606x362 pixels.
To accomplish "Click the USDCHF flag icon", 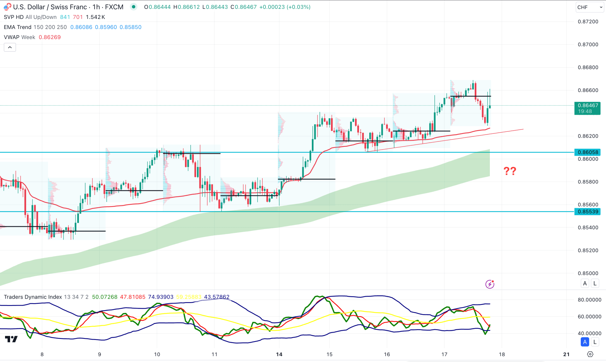I will (7, 7).
